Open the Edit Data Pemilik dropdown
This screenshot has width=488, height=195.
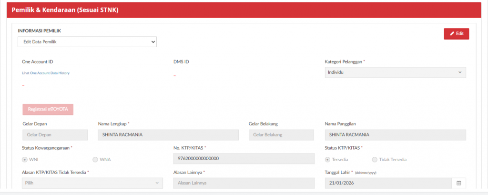click(87, 42)
